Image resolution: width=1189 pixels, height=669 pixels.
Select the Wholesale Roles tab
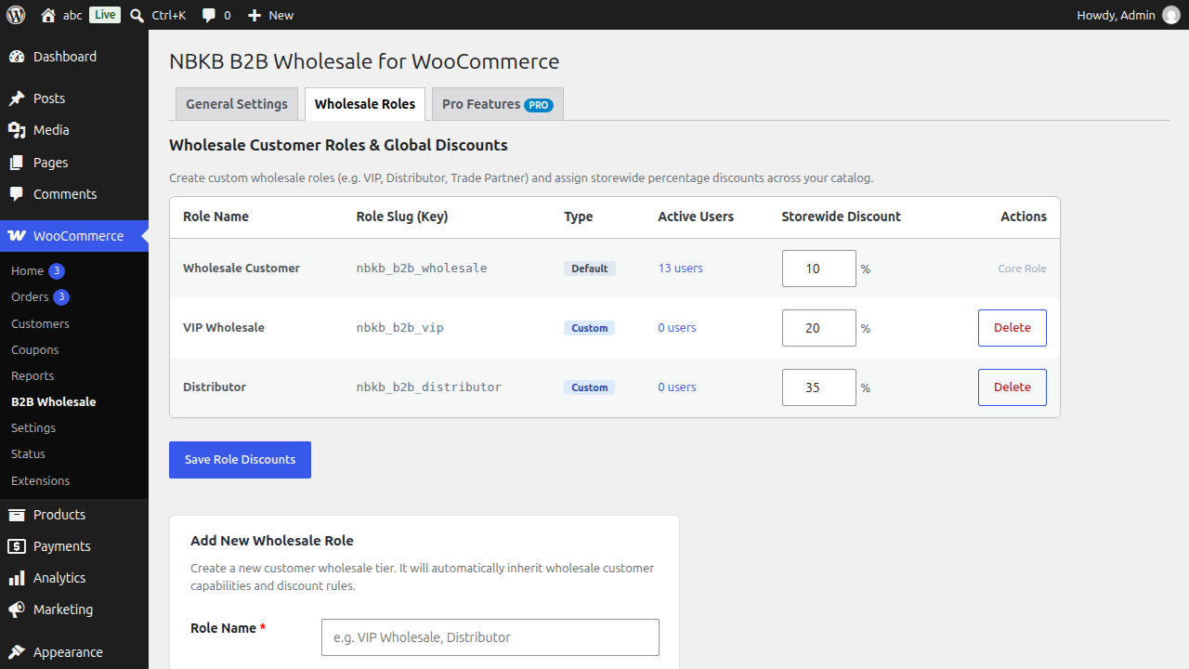[365, 104]
